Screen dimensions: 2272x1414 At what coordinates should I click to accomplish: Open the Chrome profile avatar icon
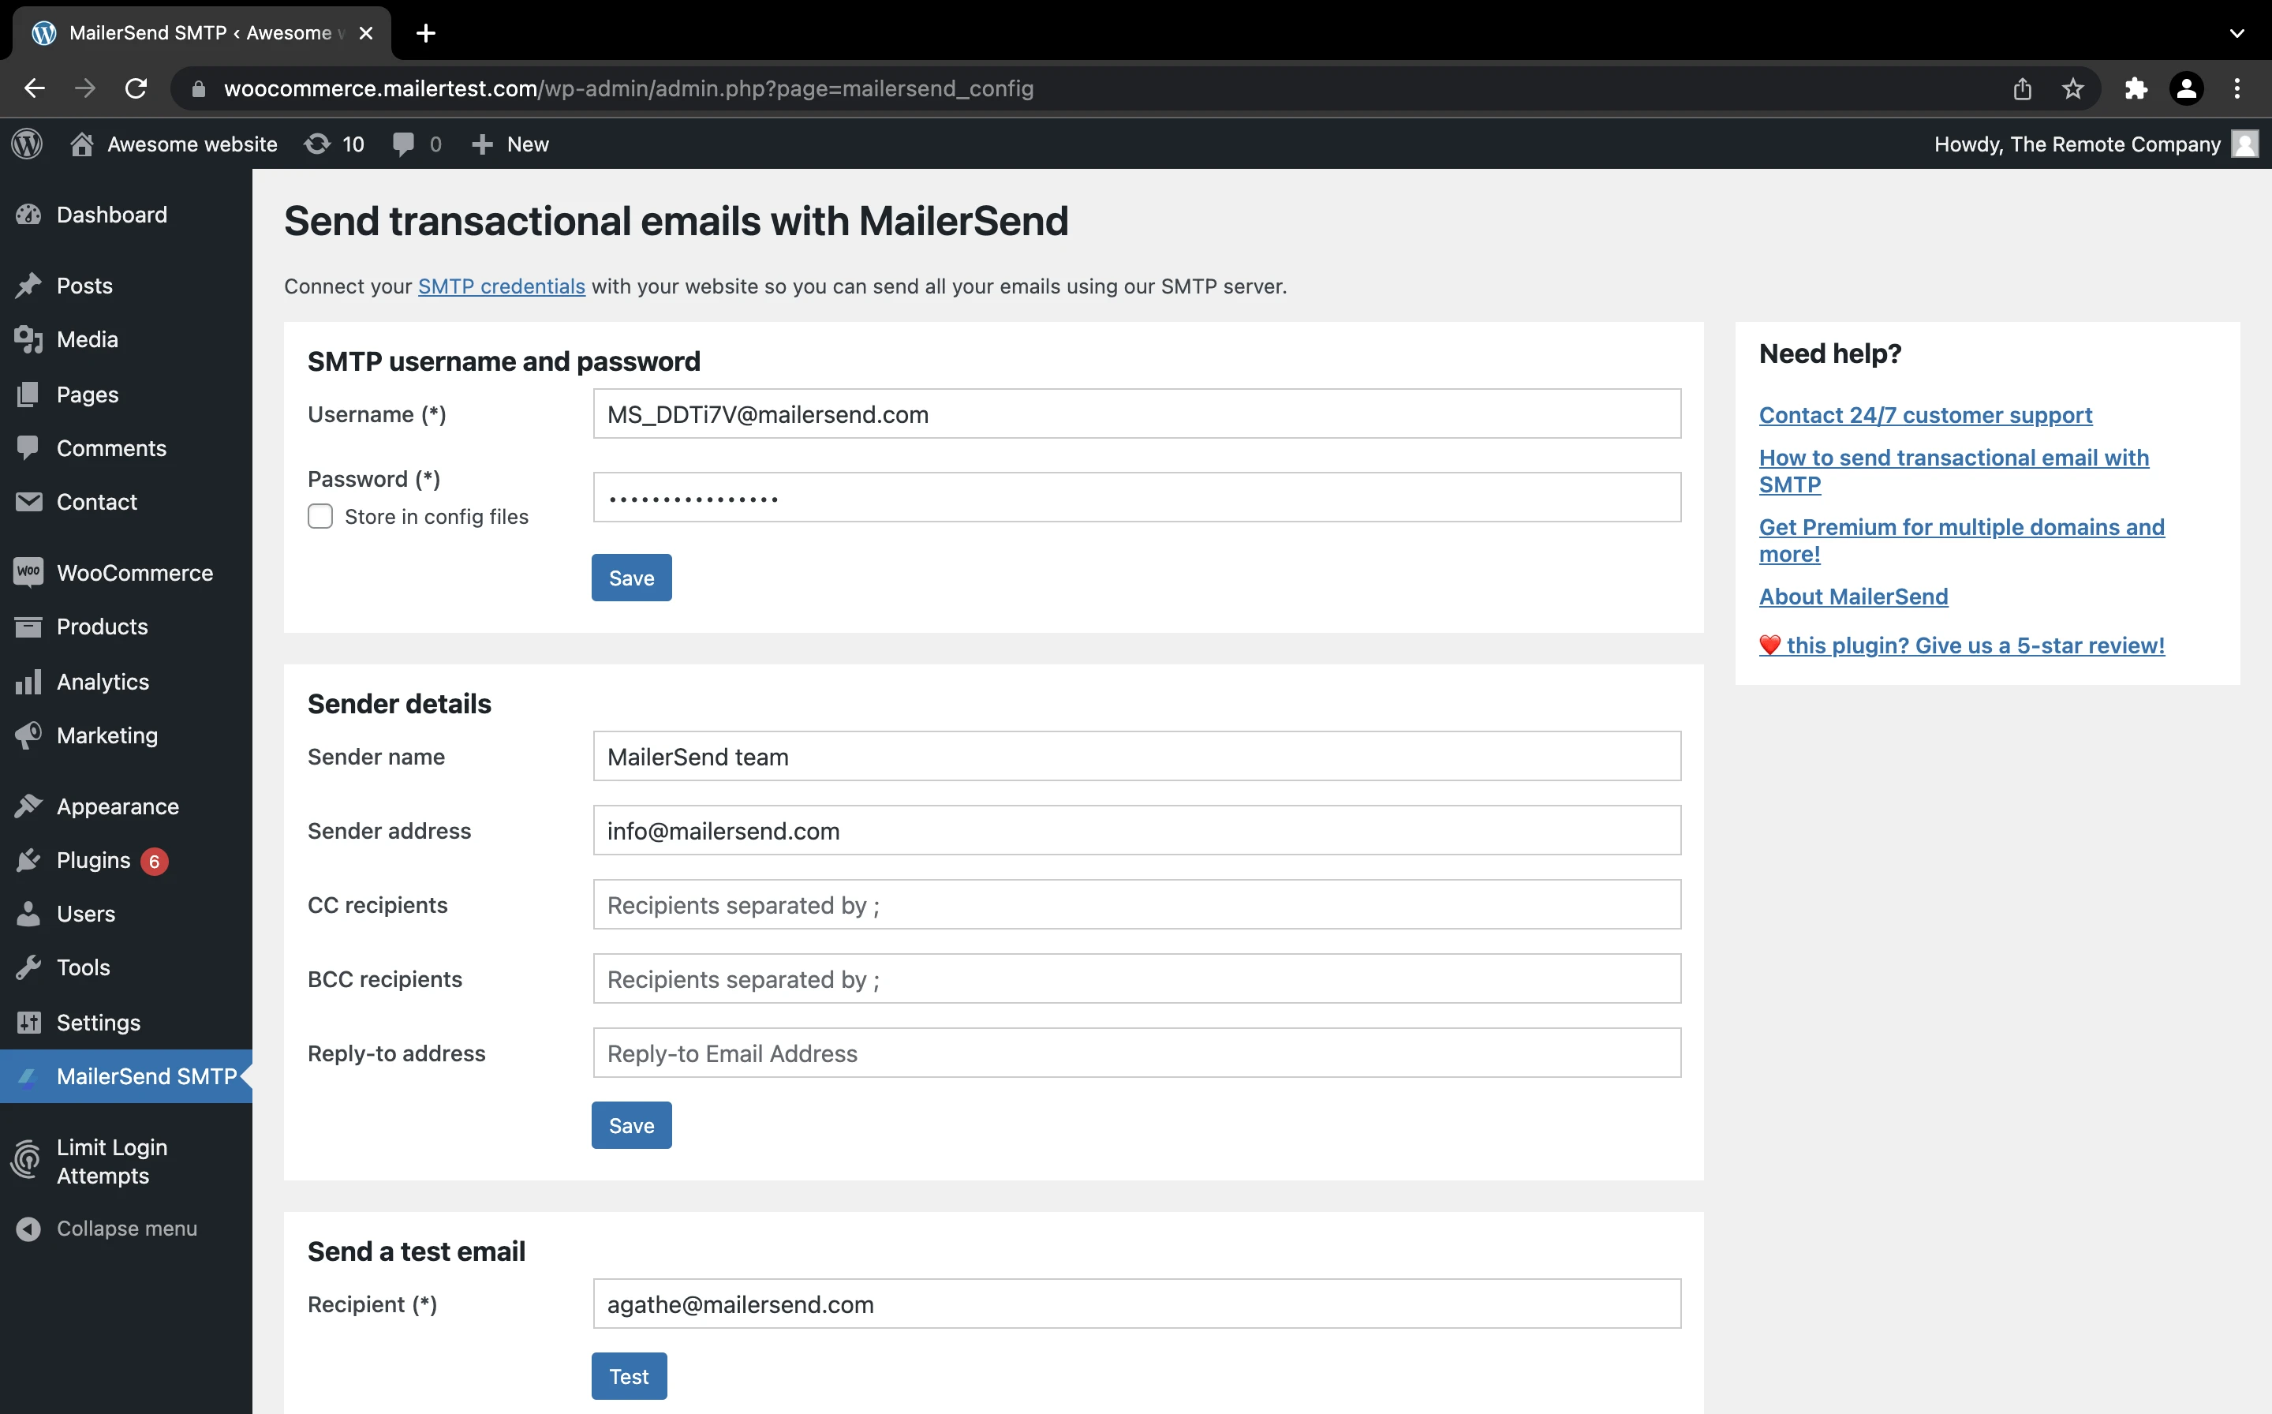[2186, 88]
